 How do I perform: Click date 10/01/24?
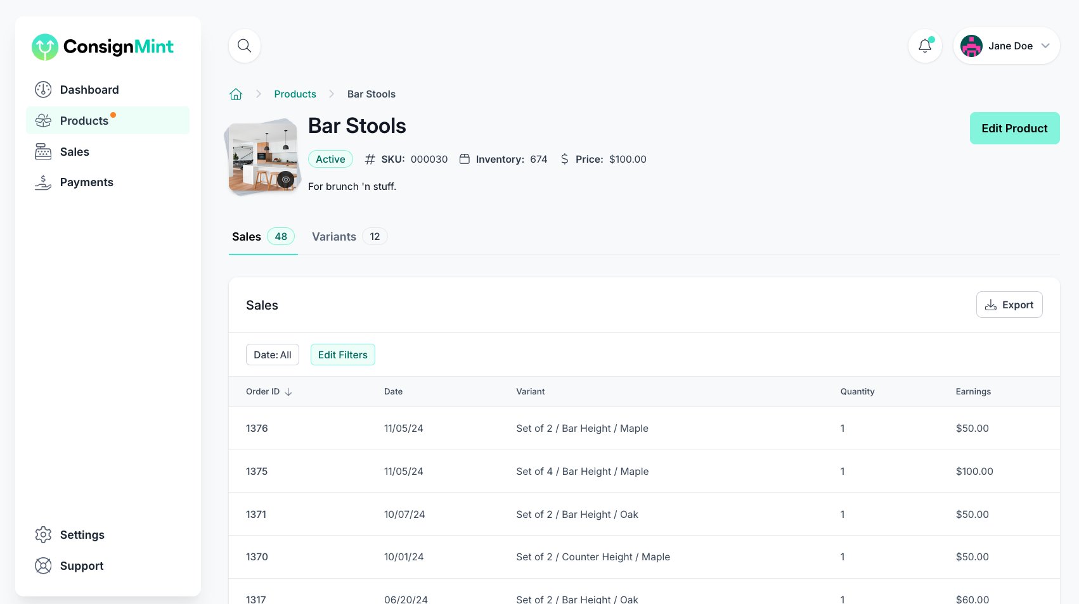pos(404,557)
